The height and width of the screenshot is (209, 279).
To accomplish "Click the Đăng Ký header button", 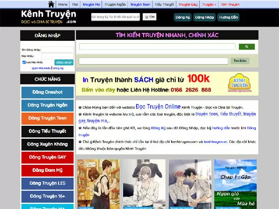I will click(183, 17).
